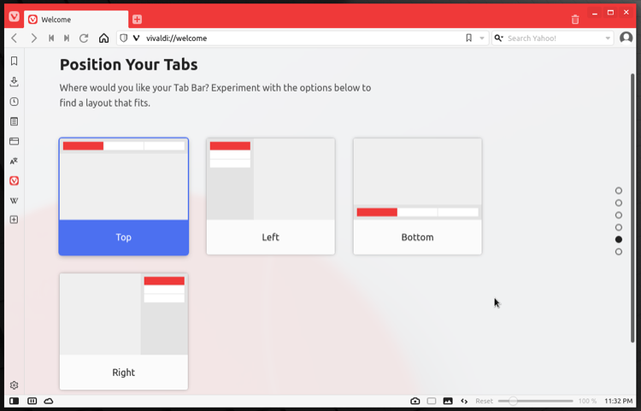Toggle tab tiling in status bar

(32, 402)
